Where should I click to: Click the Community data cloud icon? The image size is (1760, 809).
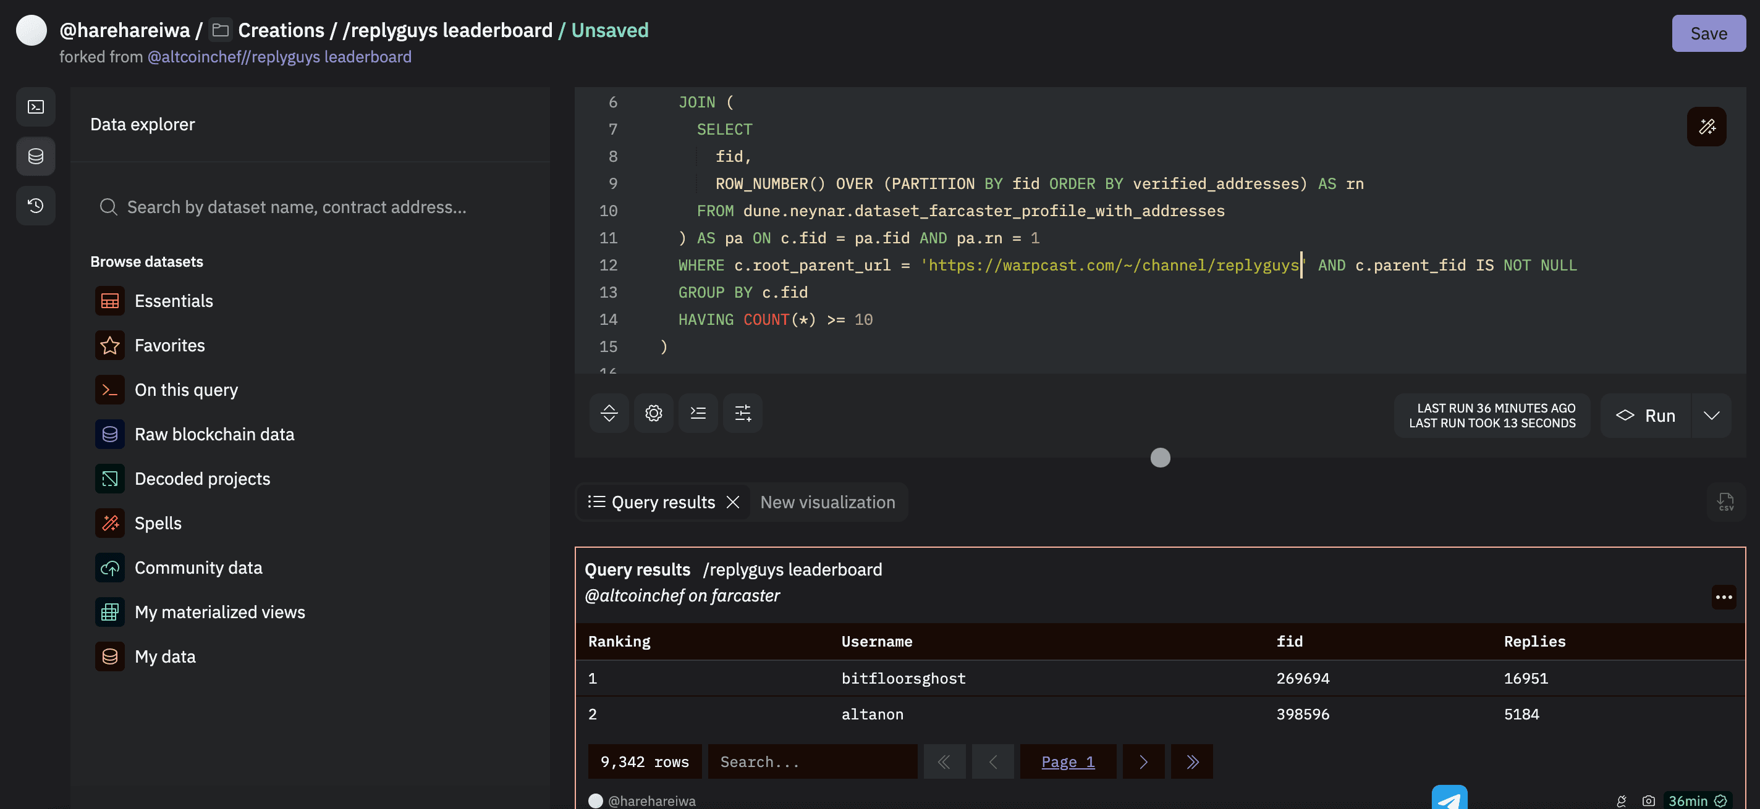109,568
